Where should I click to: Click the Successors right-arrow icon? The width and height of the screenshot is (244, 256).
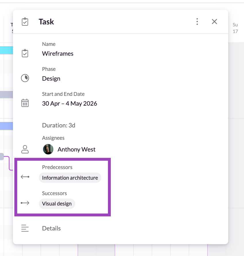(25, 203)
